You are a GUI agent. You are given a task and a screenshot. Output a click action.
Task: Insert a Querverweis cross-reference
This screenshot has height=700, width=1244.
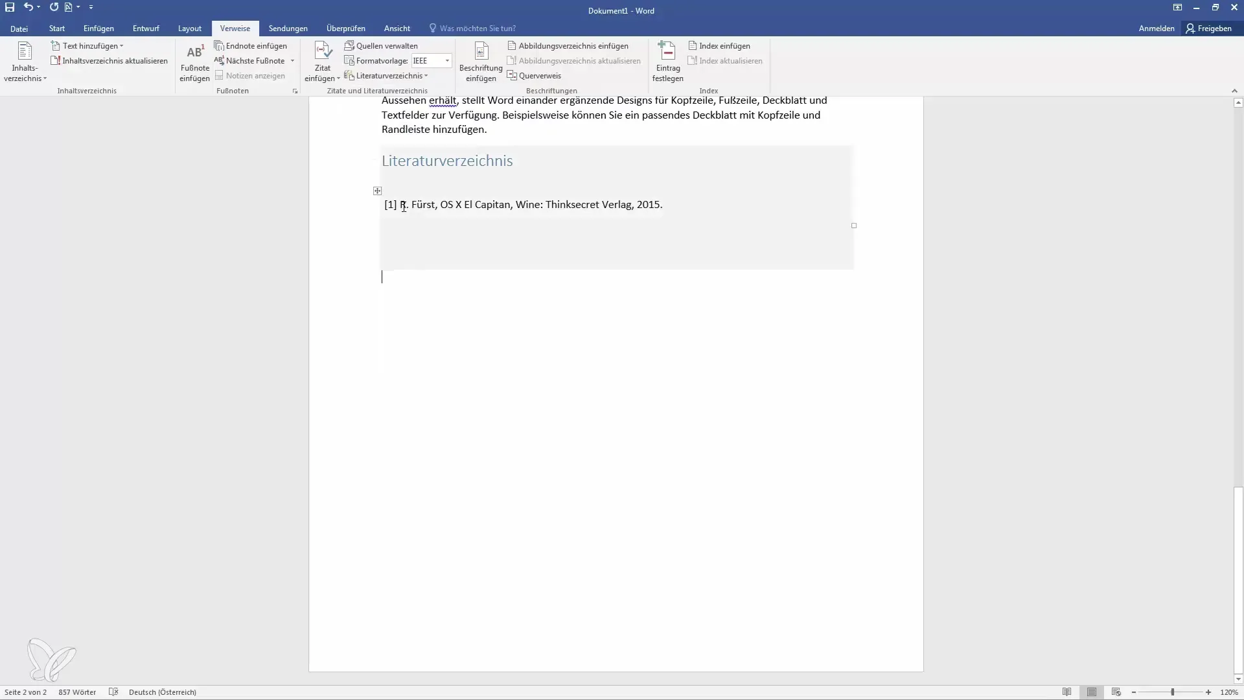pos(535,76)
